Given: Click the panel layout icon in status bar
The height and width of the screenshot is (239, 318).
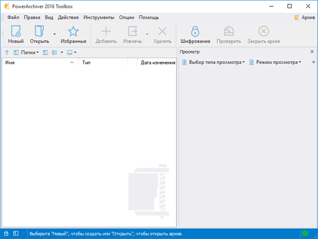Looking at the screenshot, I should pyautogui.click(x=16, y=234).
